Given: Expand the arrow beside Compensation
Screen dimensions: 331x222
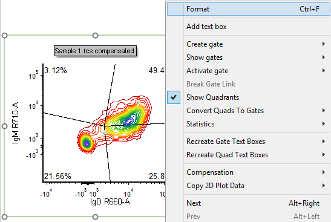Looking at the screenshot, I should pos(323,172).
